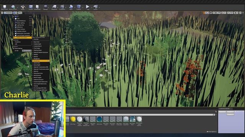
Task: Choose Roughness buffer visualization
Action: (41, 59)
